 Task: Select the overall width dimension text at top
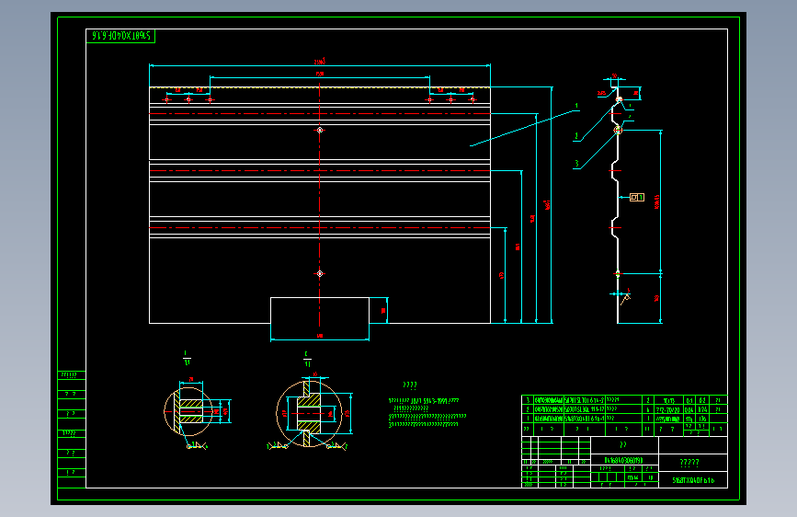[x=319, y=62]
